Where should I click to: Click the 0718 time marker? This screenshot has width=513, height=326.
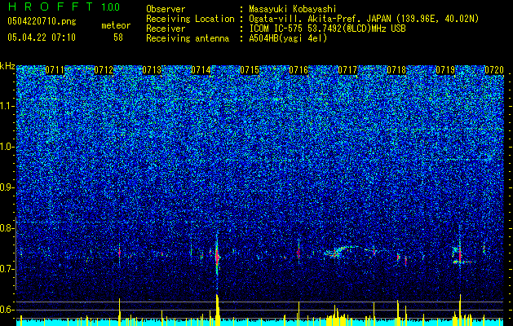coord(396,70)
